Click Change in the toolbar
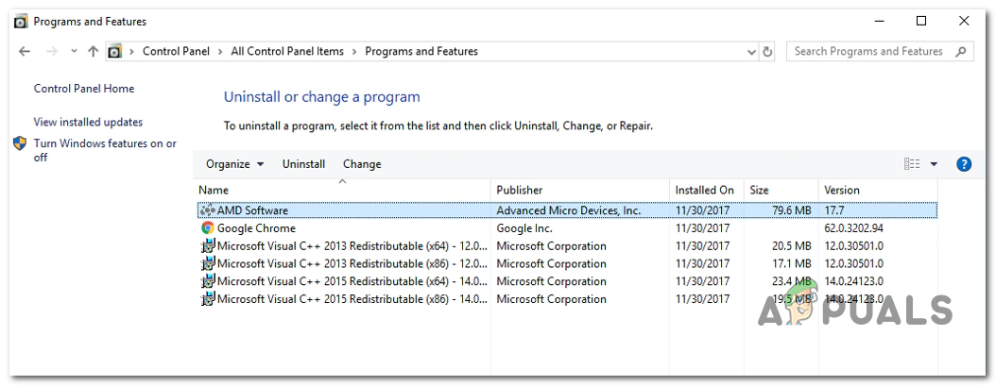996x386 pixels. tap(362, 164)
